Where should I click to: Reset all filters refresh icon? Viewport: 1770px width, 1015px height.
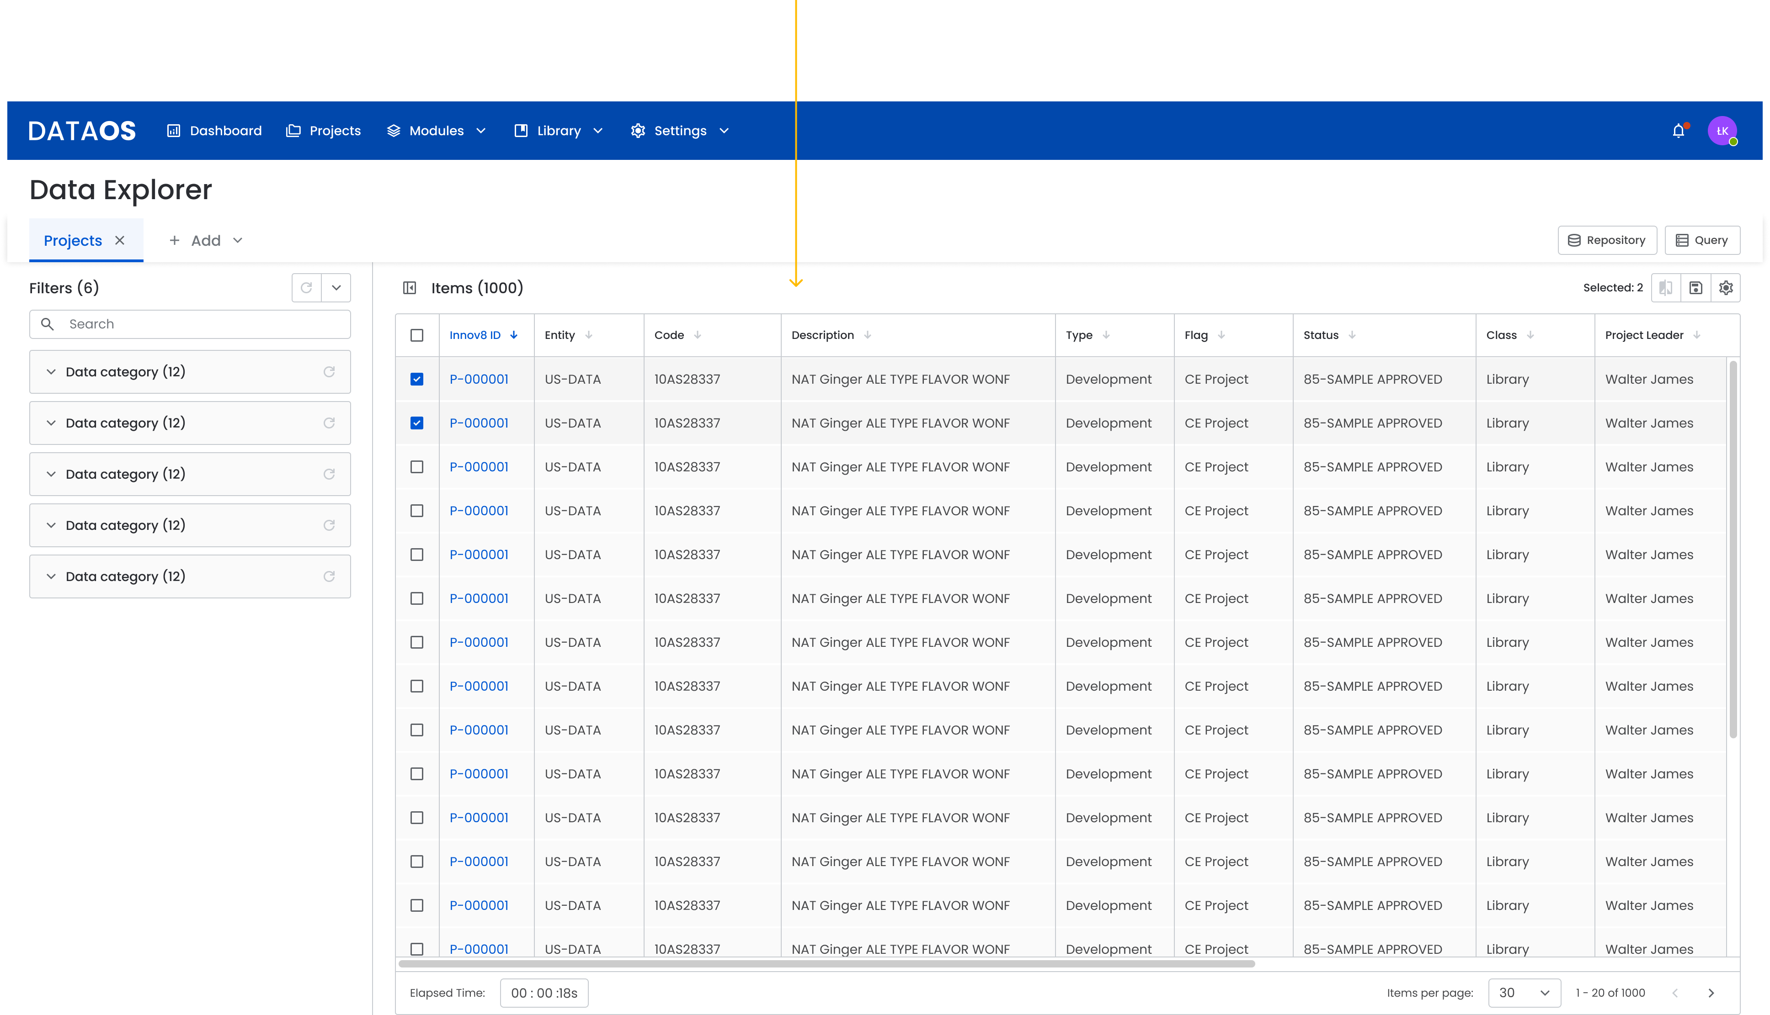coord(306,288)
